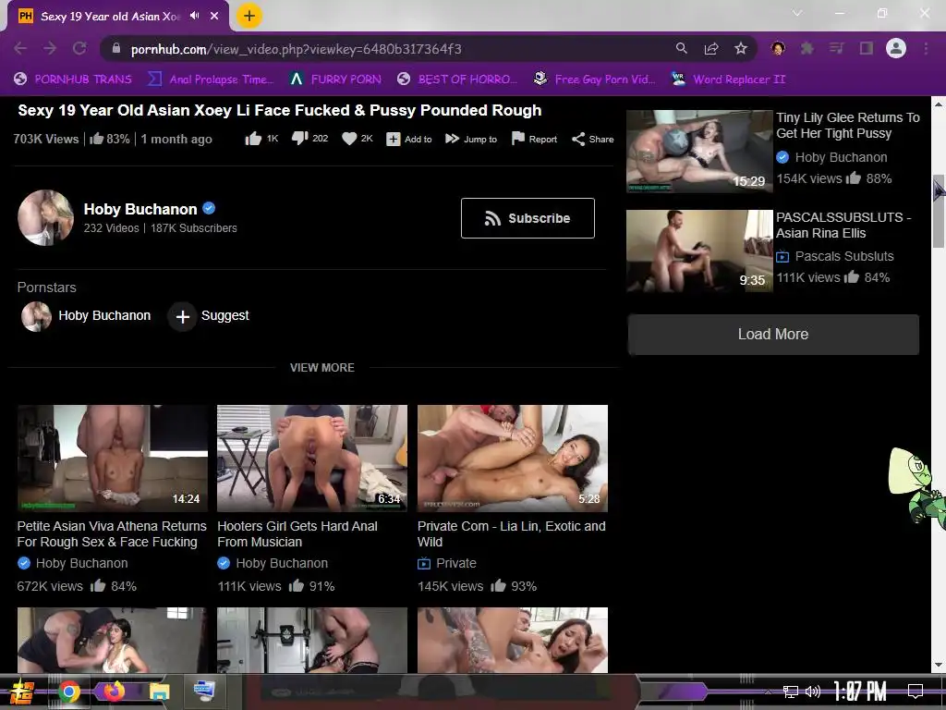The image size is (946, 710).
Task: Go forward to the next page
Action: point(50,49)
